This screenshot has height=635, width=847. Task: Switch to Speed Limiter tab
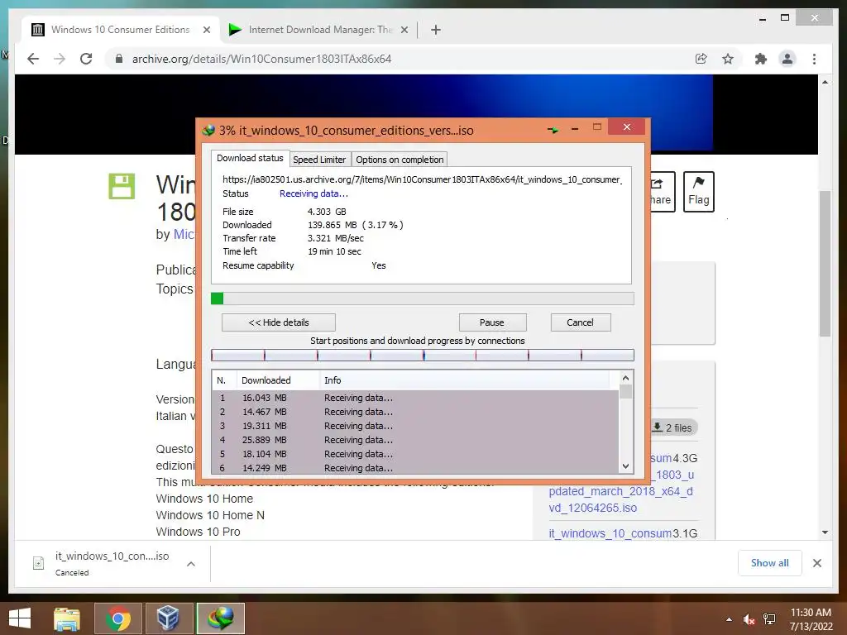[319, 160]
